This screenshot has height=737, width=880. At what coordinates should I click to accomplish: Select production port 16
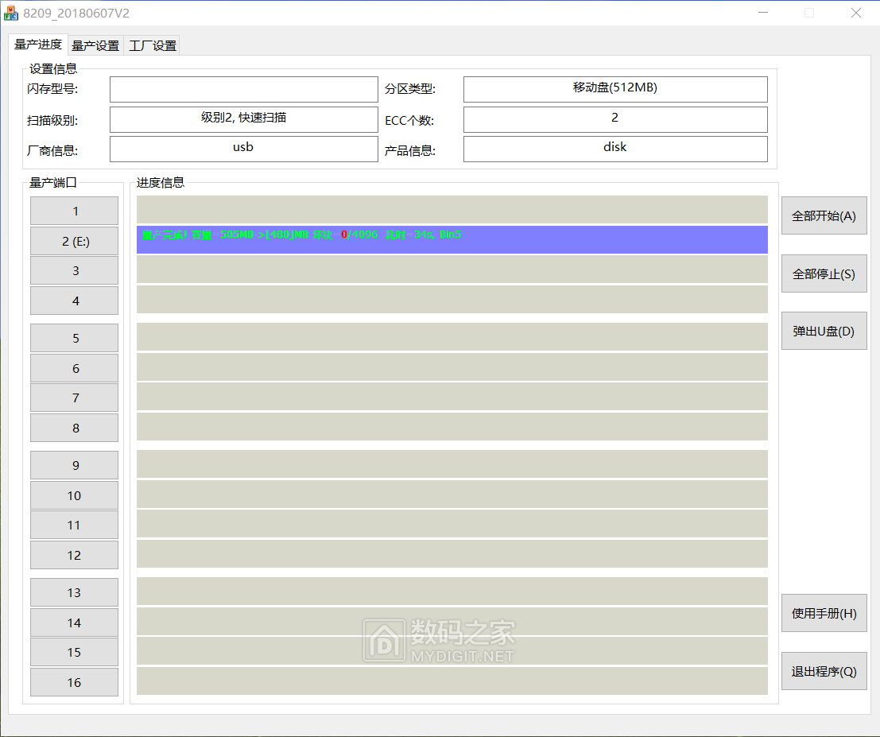(74, 682)
